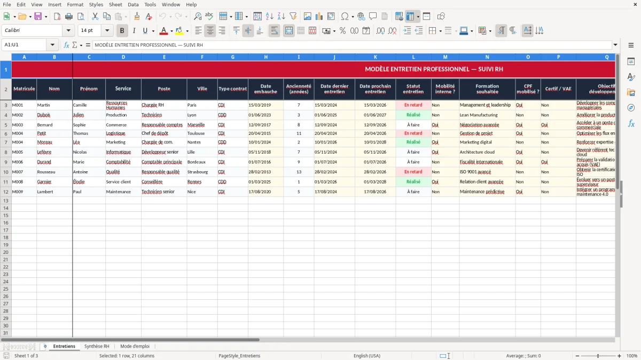
Task: Open the Function Wizard fx icon
Action: pos(66,45)
